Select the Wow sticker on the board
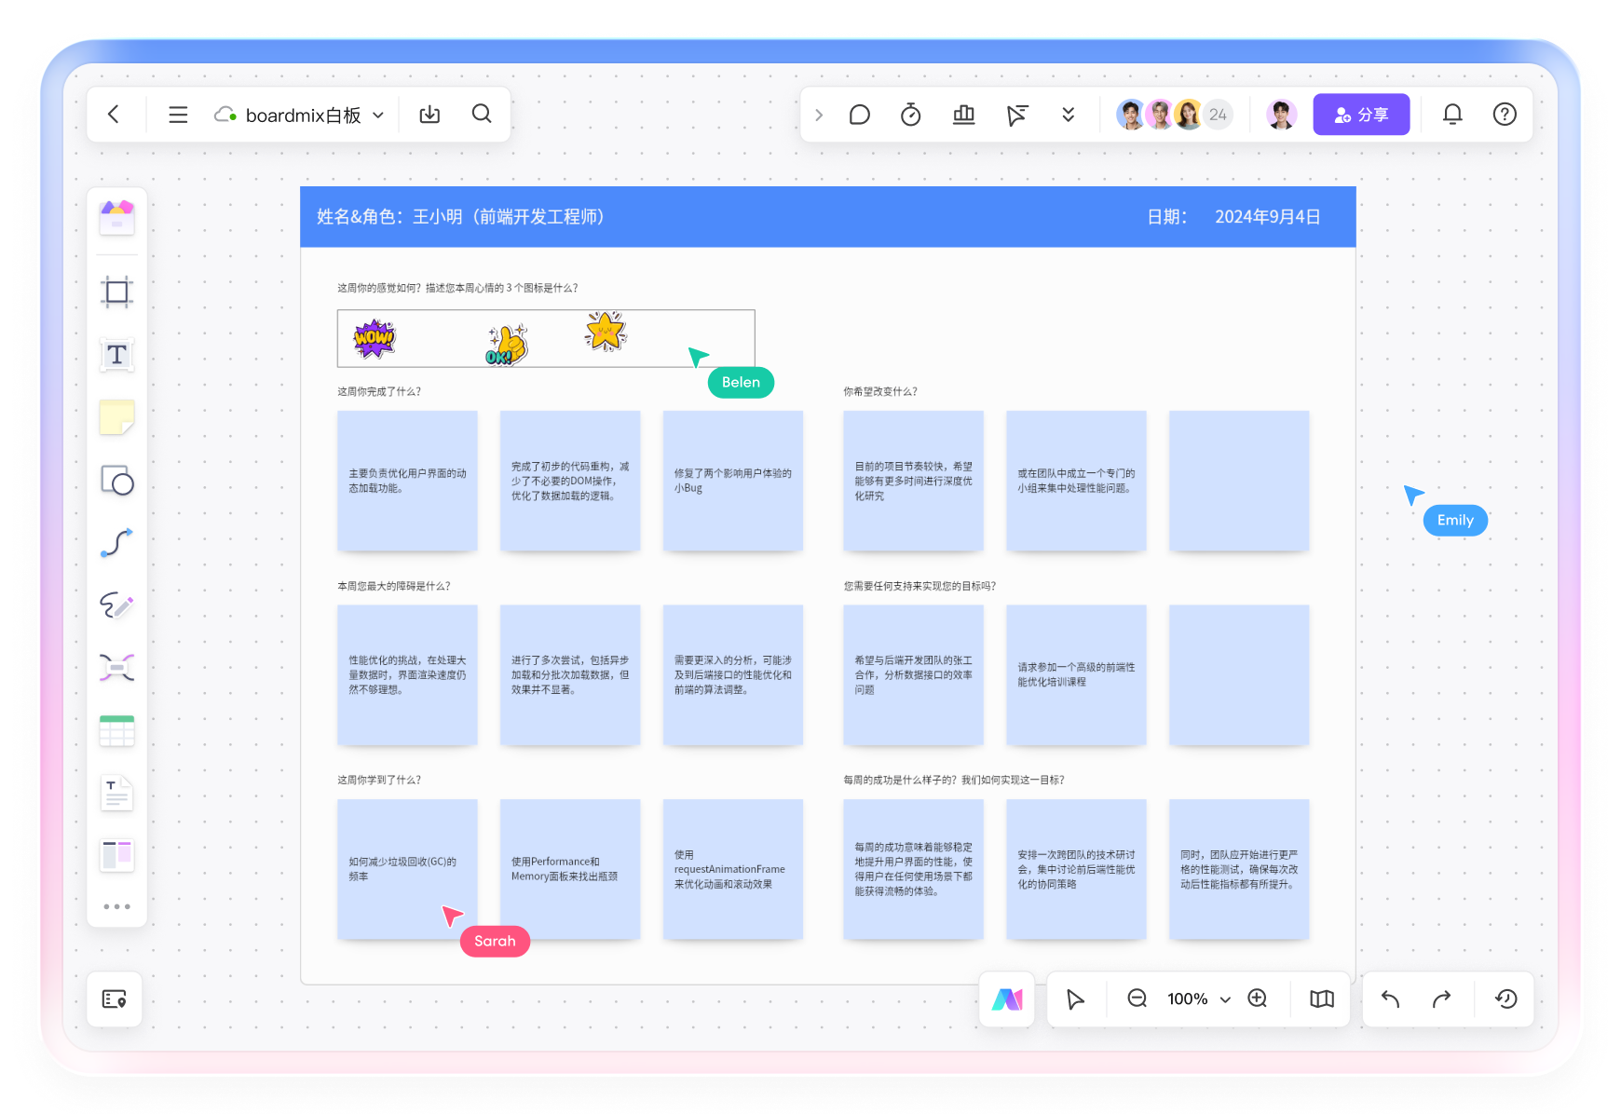1621x1114 pixels. (375, 338)
